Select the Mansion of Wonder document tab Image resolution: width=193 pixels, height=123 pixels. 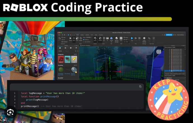[x=86, y=46]
